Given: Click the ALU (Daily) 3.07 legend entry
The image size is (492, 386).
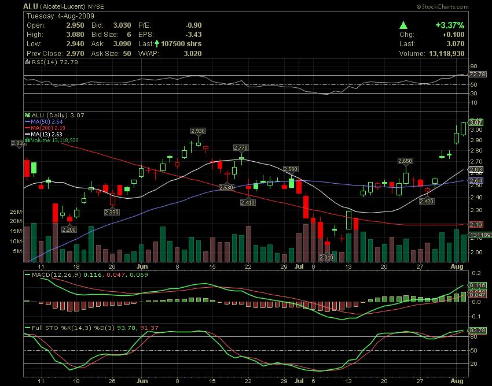Looking at the screenshot, I should tap(58, 116).
